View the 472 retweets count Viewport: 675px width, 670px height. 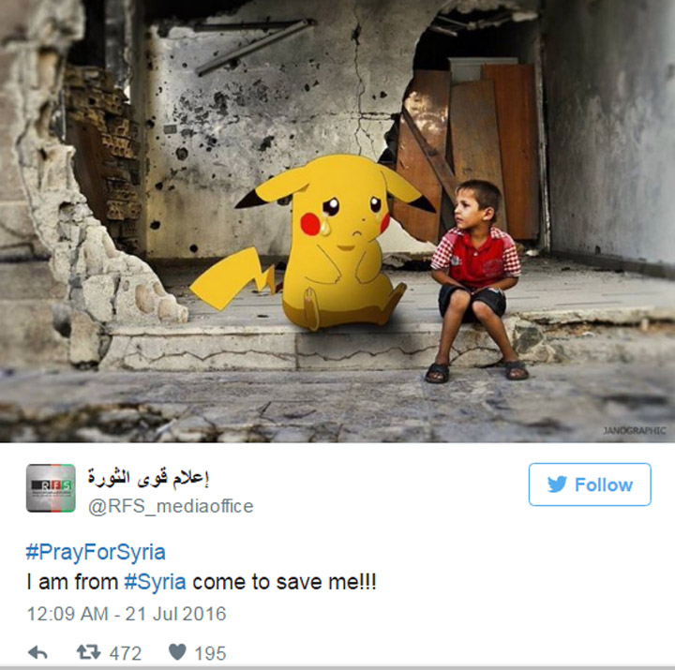[x=126, y=653]
